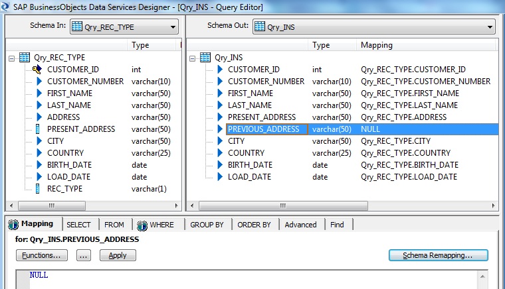Click the Qry_INS table icon in output tree
This screenshot has height=289, width=505.
[x=205, y=58]
